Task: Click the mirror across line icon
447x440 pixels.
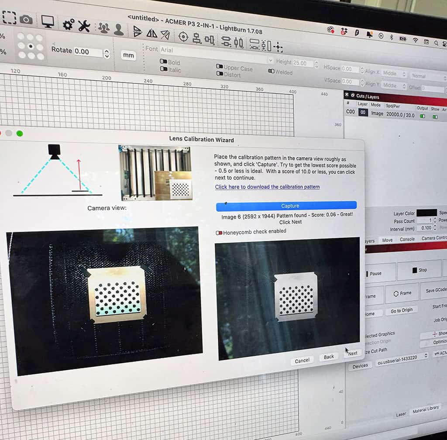Action: coord(165,35)
